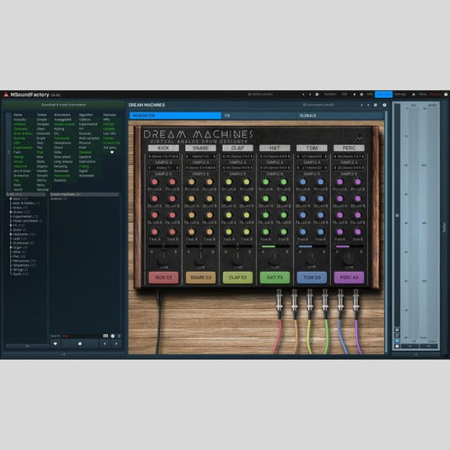Go to next instrument preset arrow
The height and width of the screenshot is (450, 450).
click(368, 105)
